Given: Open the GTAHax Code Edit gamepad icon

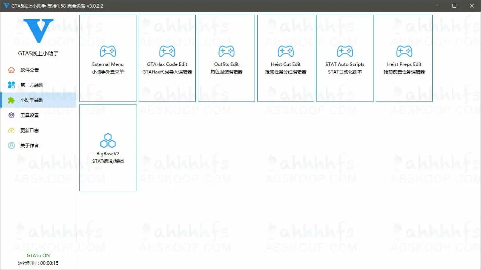Looking at the screenshot, I should tap(167, 52).
